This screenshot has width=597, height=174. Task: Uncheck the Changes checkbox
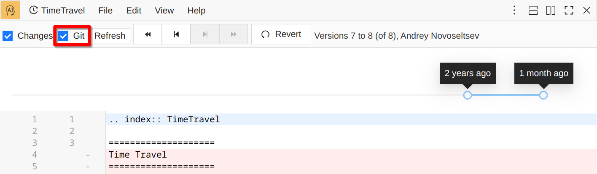[x=8, y=36]
